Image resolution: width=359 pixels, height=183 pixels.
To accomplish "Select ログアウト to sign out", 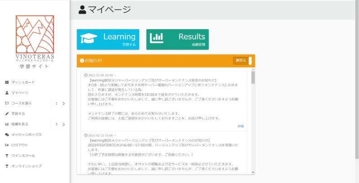I will [x=20, y=145].
